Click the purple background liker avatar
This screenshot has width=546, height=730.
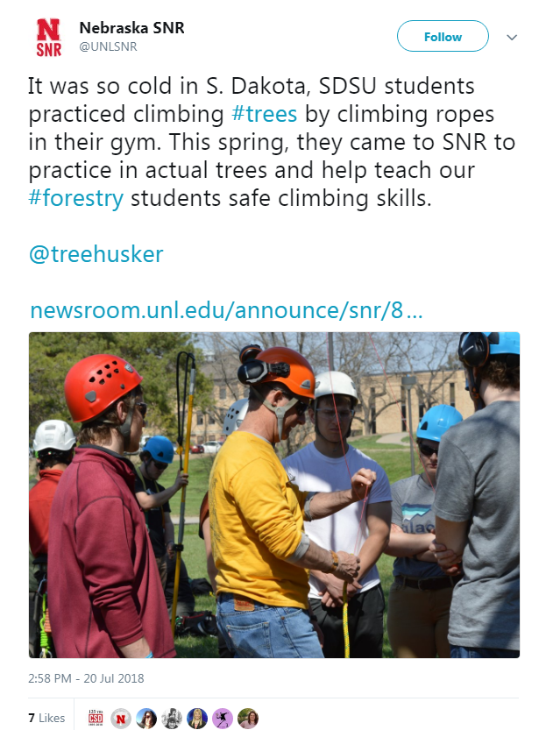pyautogui.click(x=223, y=718)
